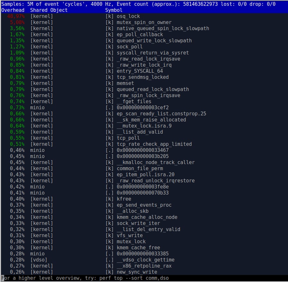Click native_queued_spin_lock_slowpath symbol

163,29
